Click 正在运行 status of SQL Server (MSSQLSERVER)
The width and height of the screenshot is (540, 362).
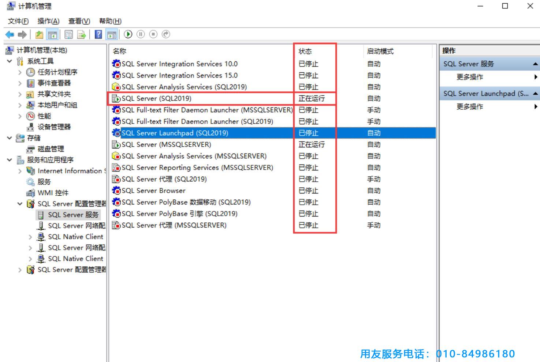312,145
